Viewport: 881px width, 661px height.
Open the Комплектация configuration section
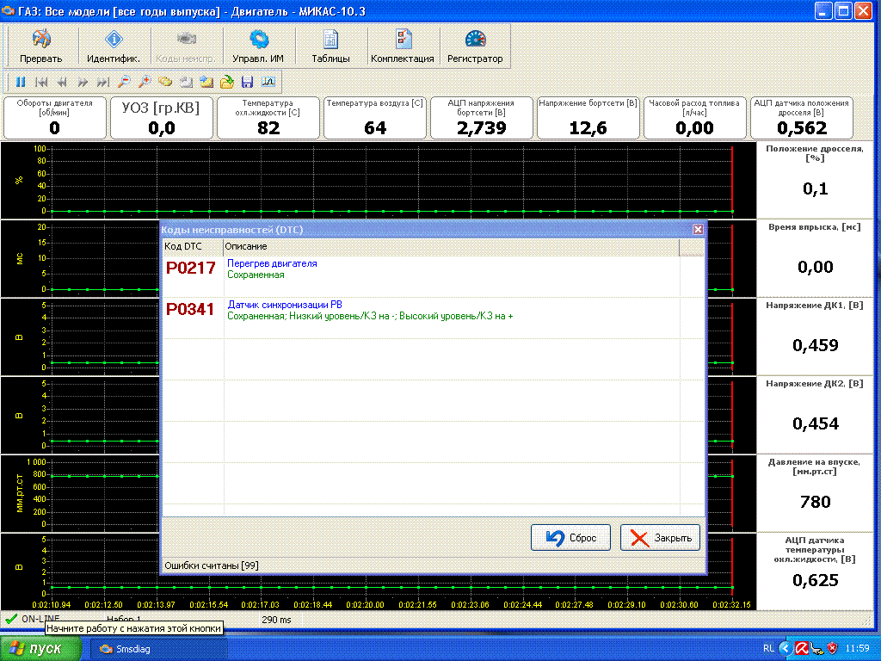coord(403,46)
